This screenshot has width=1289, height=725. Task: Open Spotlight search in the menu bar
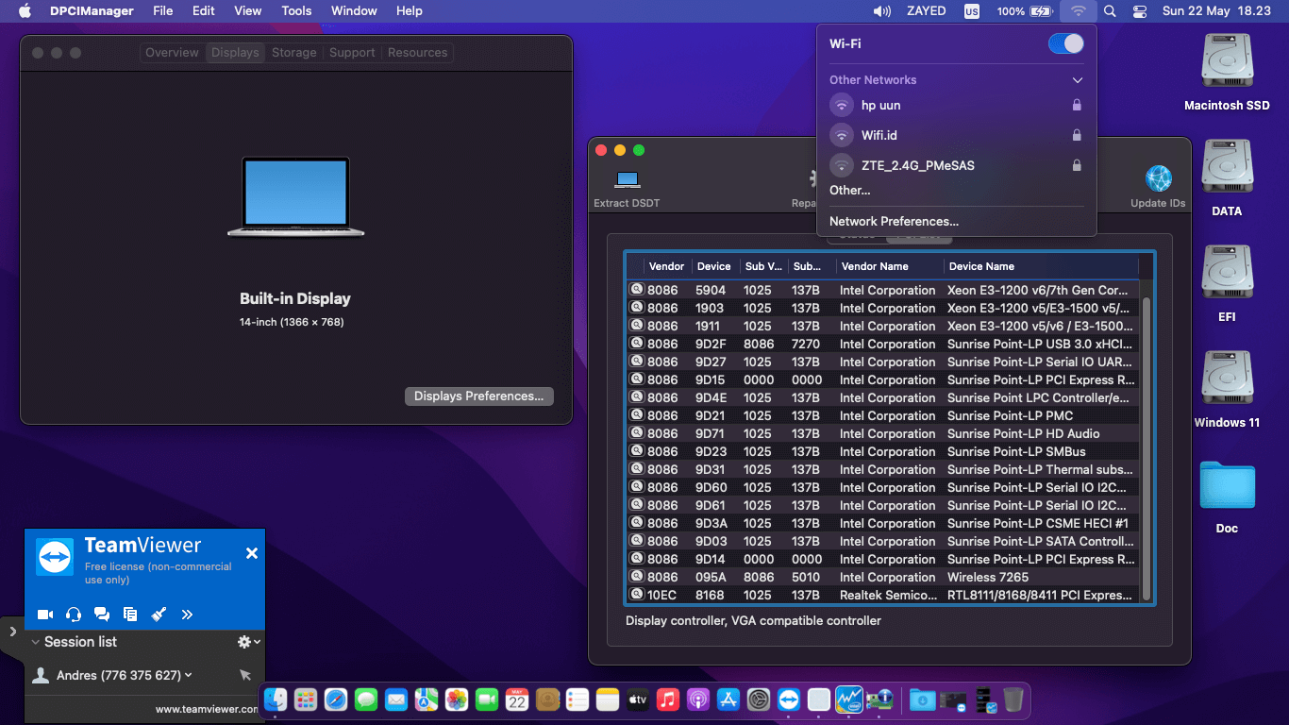click(x=1110, y=11)
